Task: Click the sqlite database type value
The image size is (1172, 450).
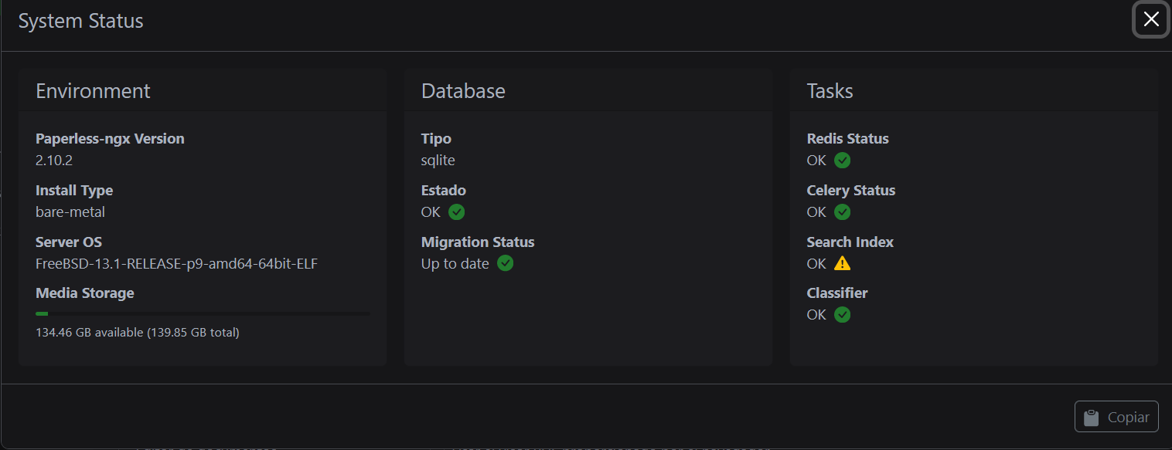Action: click(x=438, y=161)
